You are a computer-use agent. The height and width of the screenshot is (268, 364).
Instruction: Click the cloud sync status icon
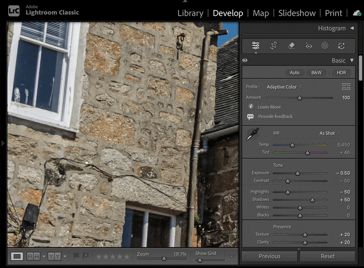[357, 13]
